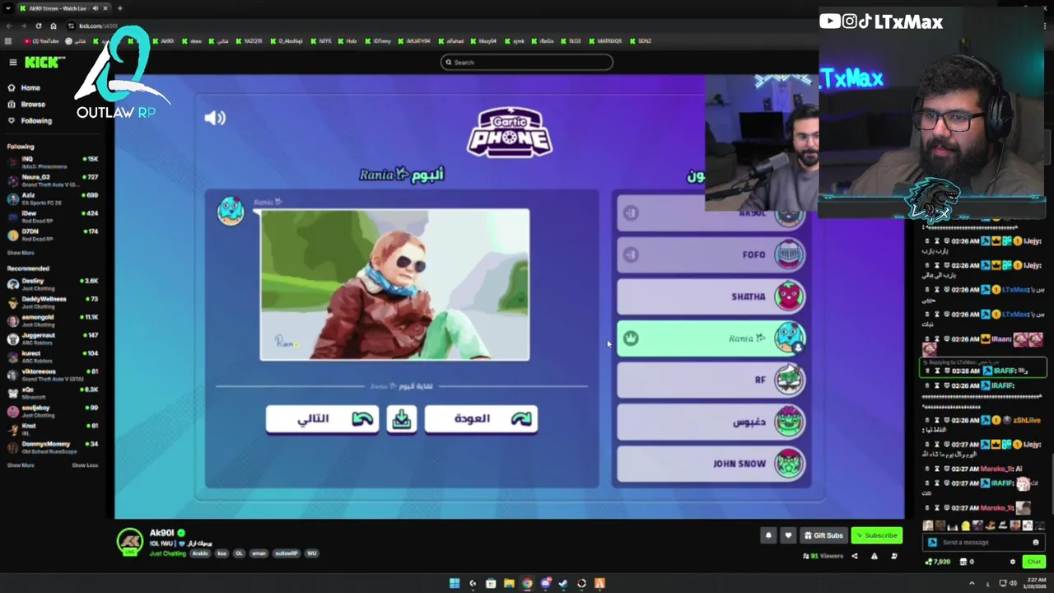Click the Arabic stream tag

click(200, 553)
